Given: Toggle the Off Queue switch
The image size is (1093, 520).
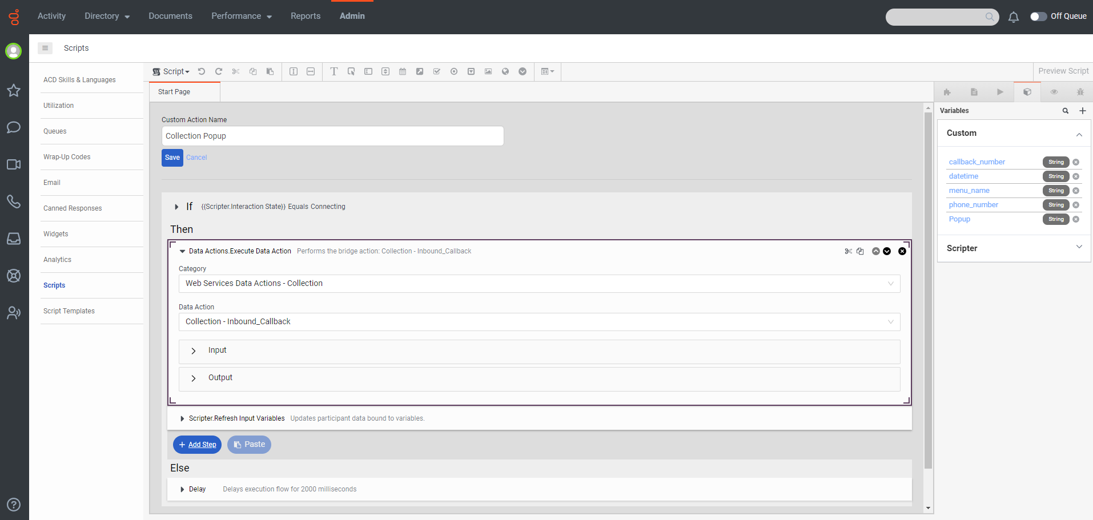Looking at the screenshot, I should [x=1038, y=17].
